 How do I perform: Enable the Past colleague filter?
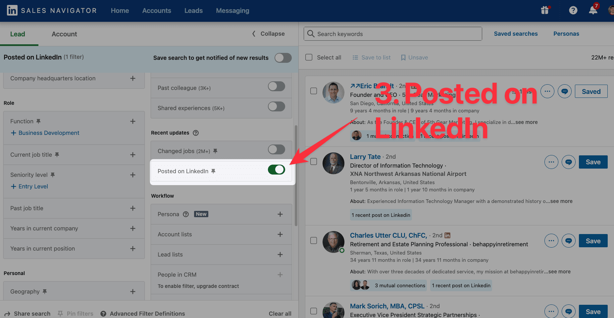pyautogui.click(x=277, y=87)
